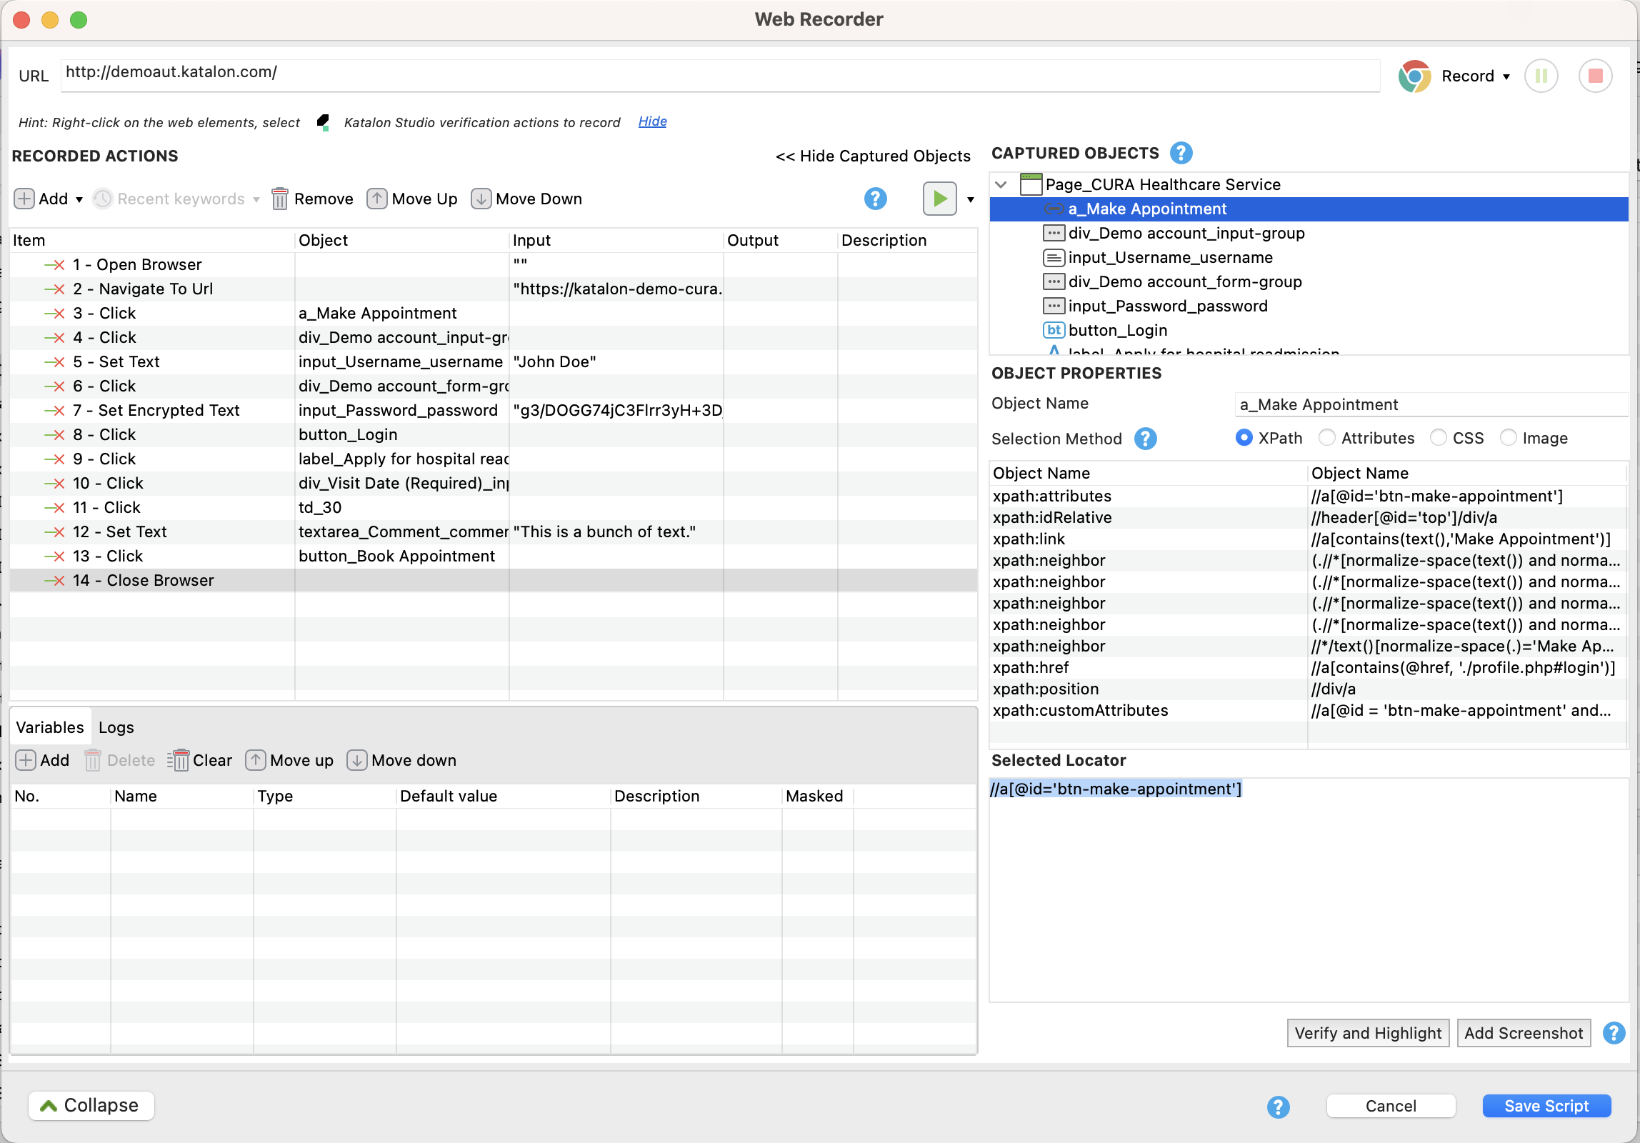1640x1143 pixels.
Task: Move Down the selected action
Action: click(526, 199)
